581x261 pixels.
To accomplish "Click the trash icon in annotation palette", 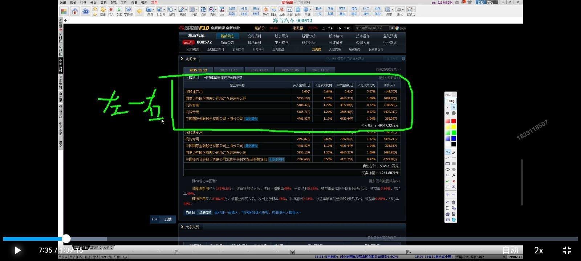I will coord(454,202).
